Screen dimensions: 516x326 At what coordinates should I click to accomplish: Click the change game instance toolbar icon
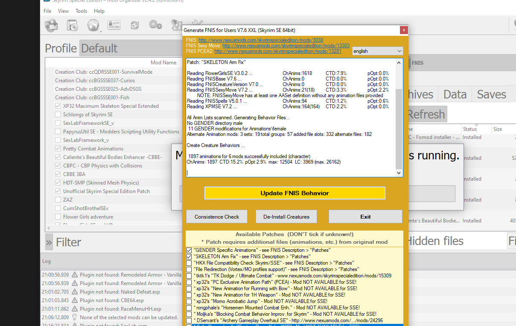click(x=51, y=26)
